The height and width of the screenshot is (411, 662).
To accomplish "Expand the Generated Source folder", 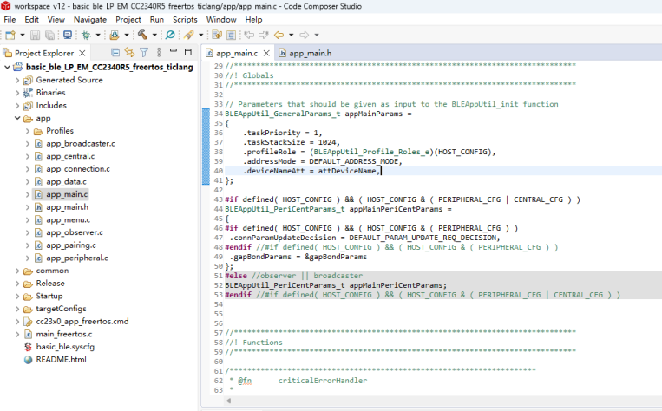I will point(17,80).
